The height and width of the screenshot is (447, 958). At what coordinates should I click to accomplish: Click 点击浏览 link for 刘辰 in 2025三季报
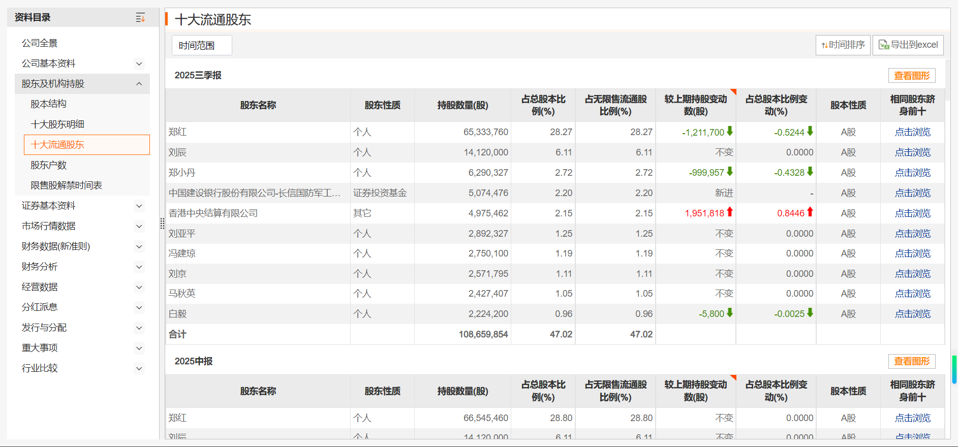[912, 152]
